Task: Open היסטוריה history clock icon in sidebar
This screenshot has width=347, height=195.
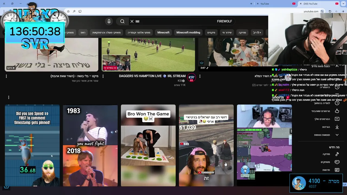Action: pyautogui.click(x=337, y=87)
